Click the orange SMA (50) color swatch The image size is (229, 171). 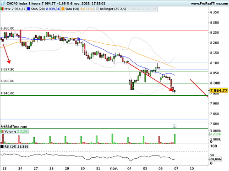(x=63, y=9)
